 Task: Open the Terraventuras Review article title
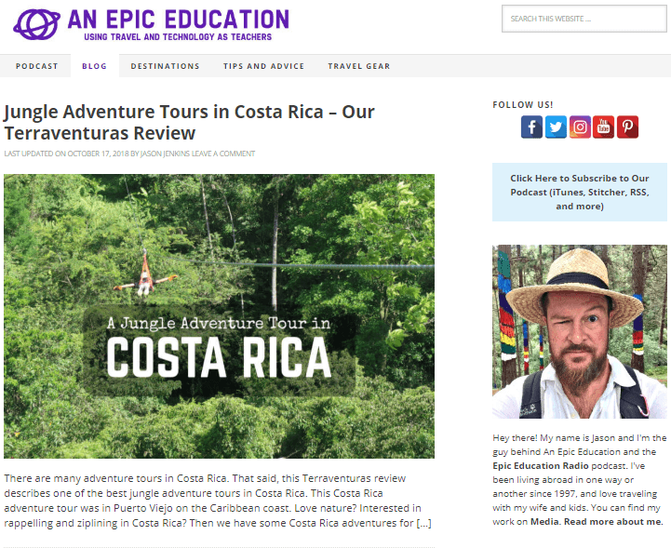pyautogui.click(x=189, y=122)
